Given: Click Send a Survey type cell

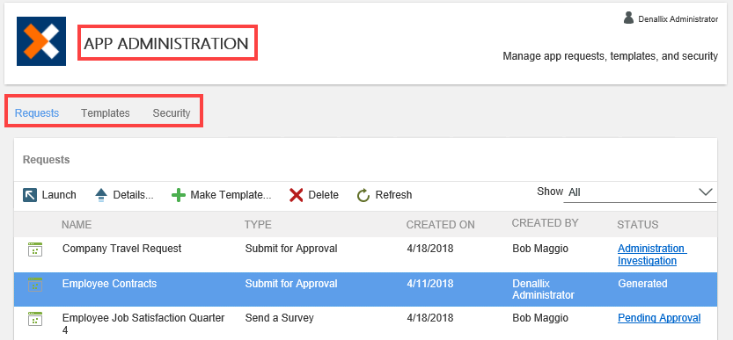Looking at the screenshot, I should [x=280, y=318].
